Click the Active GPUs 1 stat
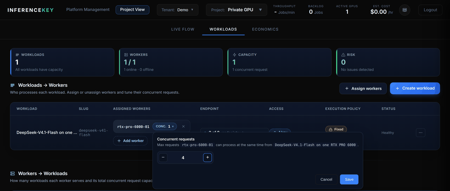 (347, 10)
